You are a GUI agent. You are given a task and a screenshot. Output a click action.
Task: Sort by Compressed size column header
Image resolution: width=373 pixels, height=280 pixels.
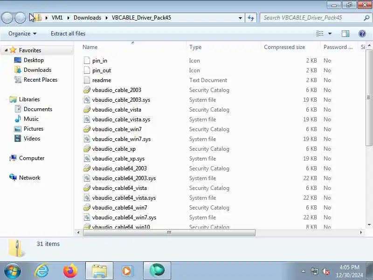284,47
